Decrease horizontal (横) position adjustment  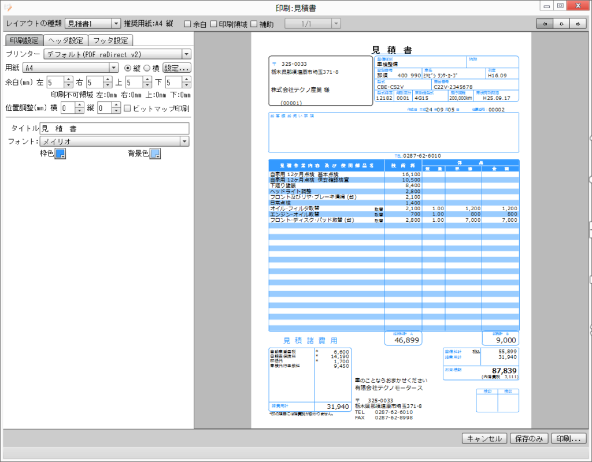click(79, 111)
